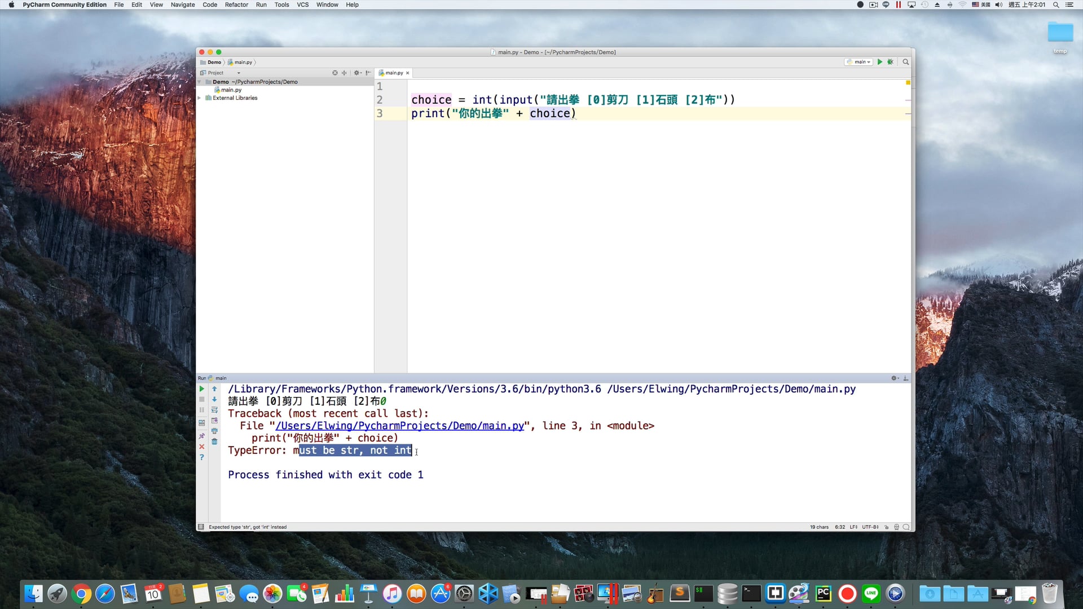Click the Demo breadcrumb in navigation bar

click(x=214, y=62)
